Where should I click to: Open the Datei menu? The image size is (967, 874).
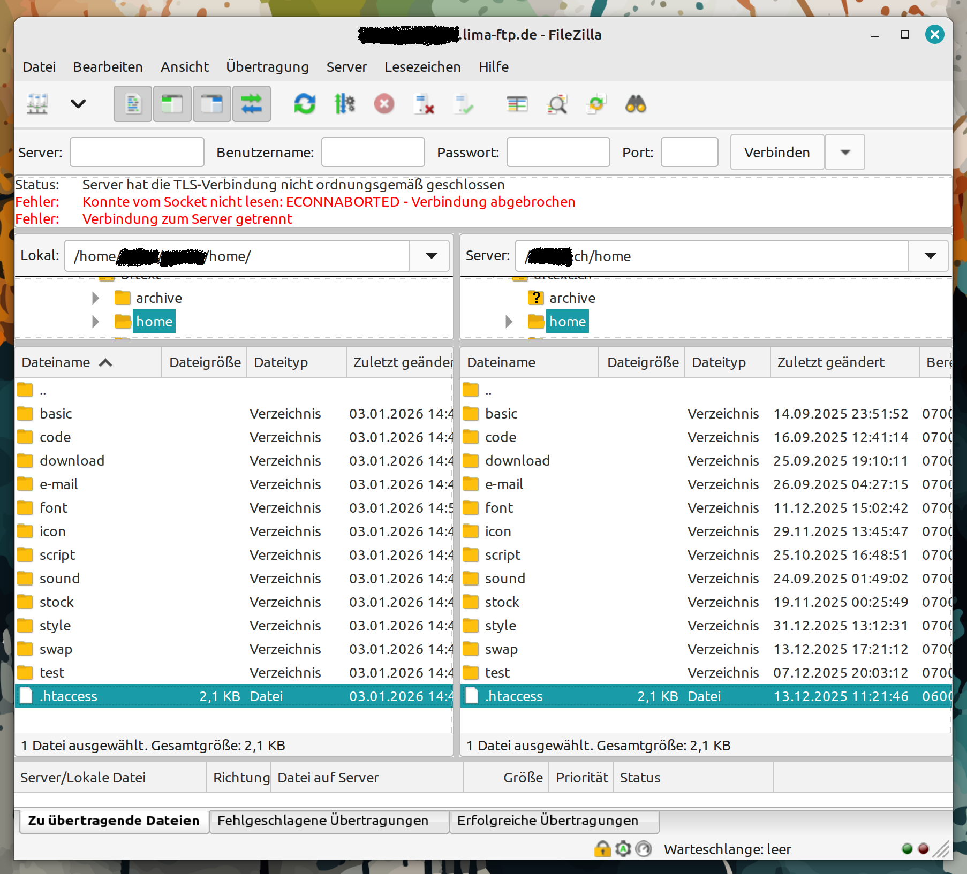click(x=39, y=67)
